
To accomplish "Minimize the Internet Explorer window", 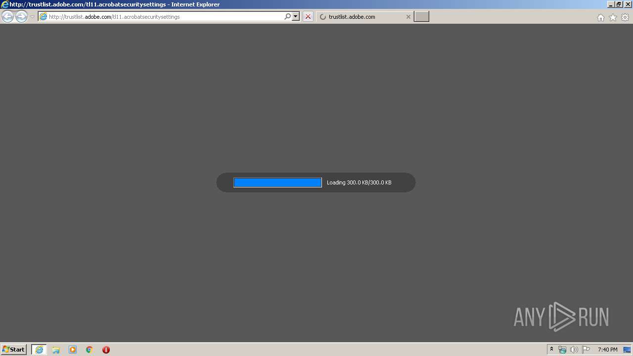I will [611, 4].
